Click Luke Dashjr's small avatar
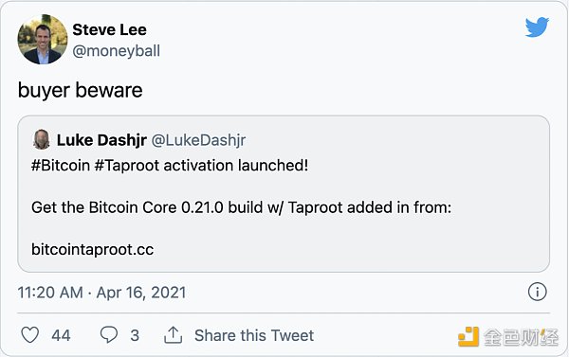Image resolution: width=569 pixels, height=357 pixels. point(42,139)
